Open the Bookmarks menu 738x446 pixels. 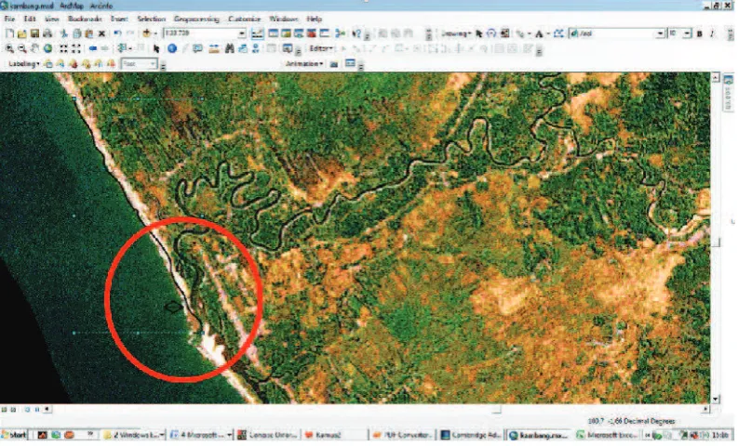[x=85, y=20]
